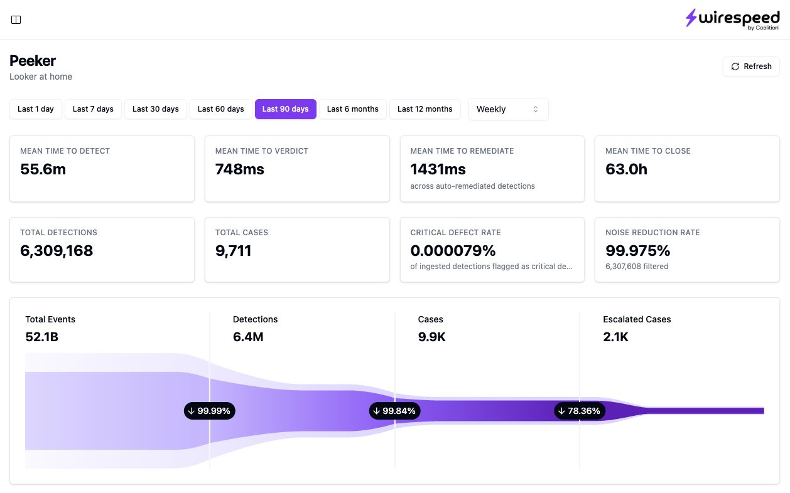Click the 78.36% drop badge
The height and width of the screenshot is (493, 790).
[580, 411]
